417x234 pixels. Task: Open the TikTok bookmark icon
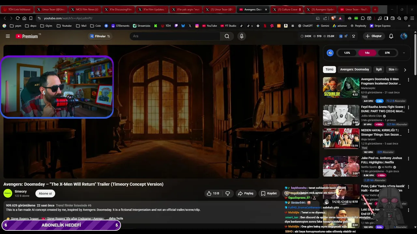point(241,26)
